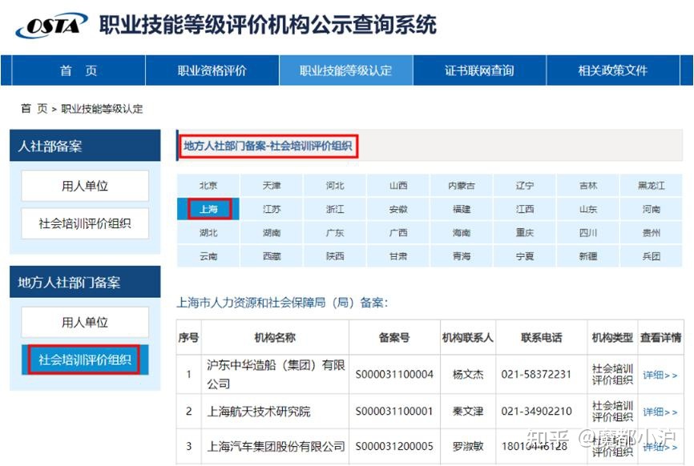Open 详细 link for 上海航天技术研究院

(x=660, y=412)
